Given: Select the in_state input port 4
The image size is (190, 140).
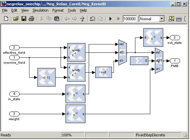Looking at the screenshot, I should [x=14, y=94].
